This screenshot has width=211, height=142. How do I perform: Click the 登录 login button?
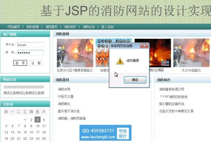[x=20, y=63]
